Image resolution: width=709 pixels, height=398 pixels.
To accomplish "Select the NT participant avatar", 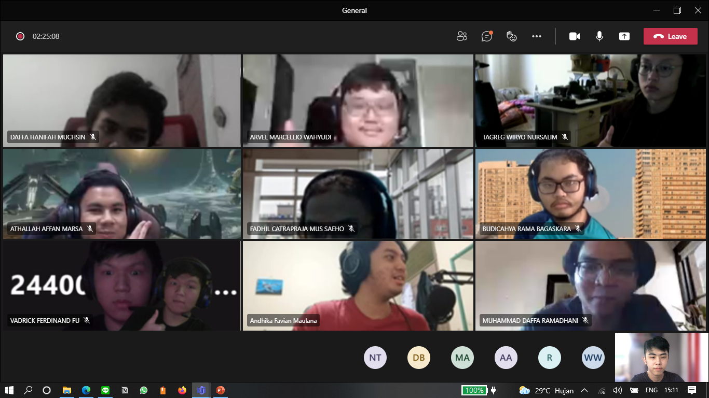I will [x=375, y=358].
